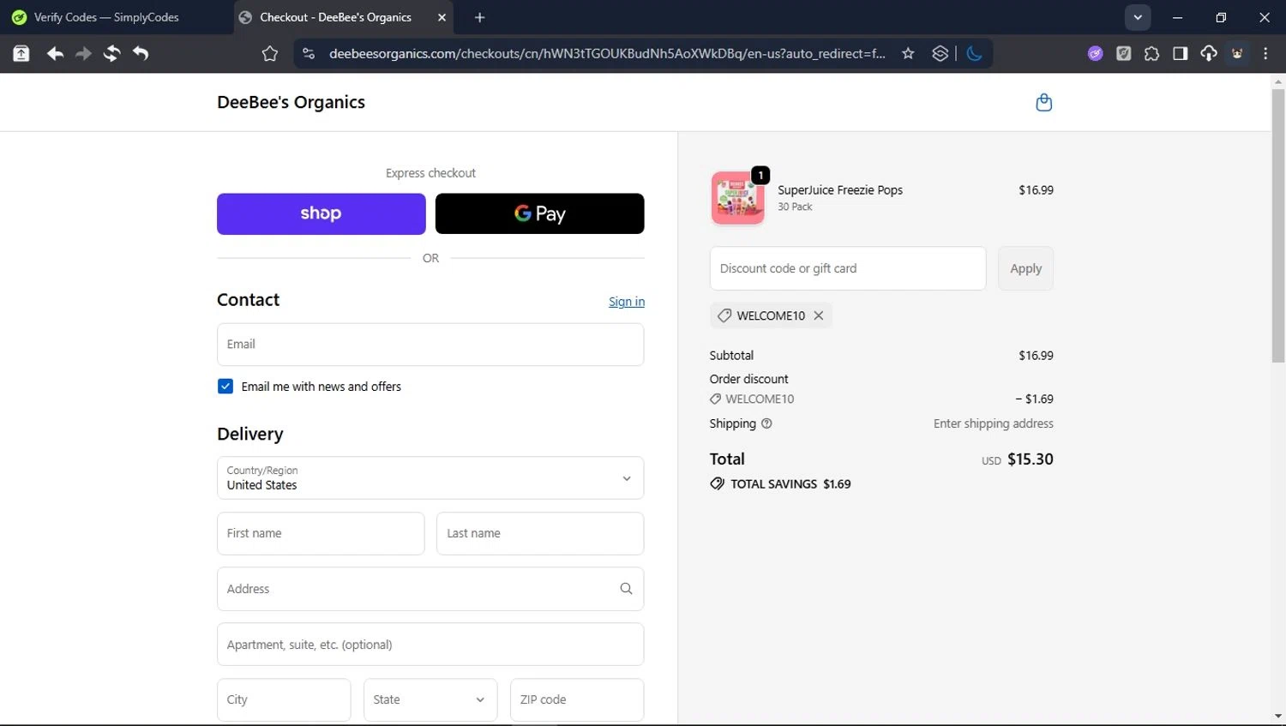Click the star icon left of address bar

coord(270,54)
